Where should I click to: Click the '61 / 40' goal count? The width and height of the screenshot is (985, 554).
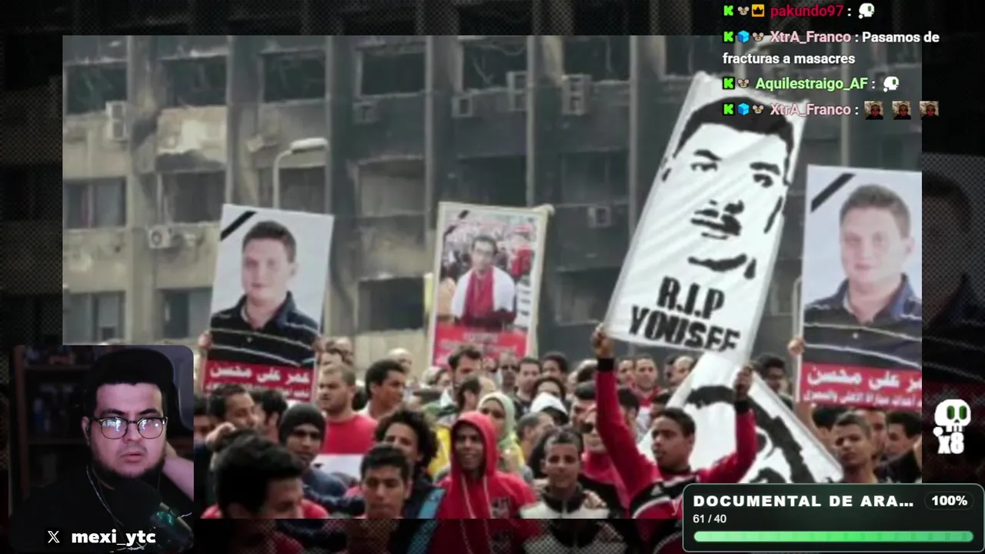click(x=710, y=519)
